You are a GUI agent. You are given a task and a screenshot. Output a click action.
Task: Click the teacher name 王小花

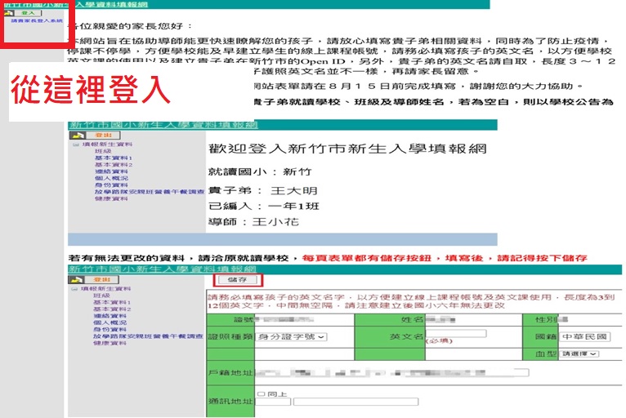(275, 222)
